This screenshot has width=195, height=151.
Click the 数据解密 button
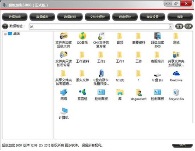pos(42,17)
